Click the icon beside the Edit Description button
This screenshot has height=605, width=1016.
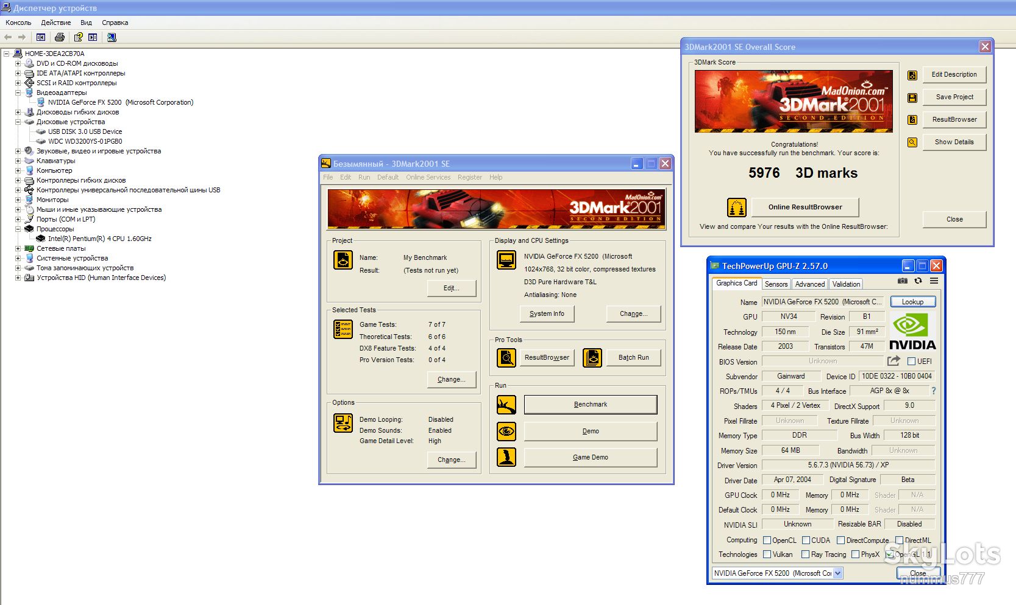[912, 75]
